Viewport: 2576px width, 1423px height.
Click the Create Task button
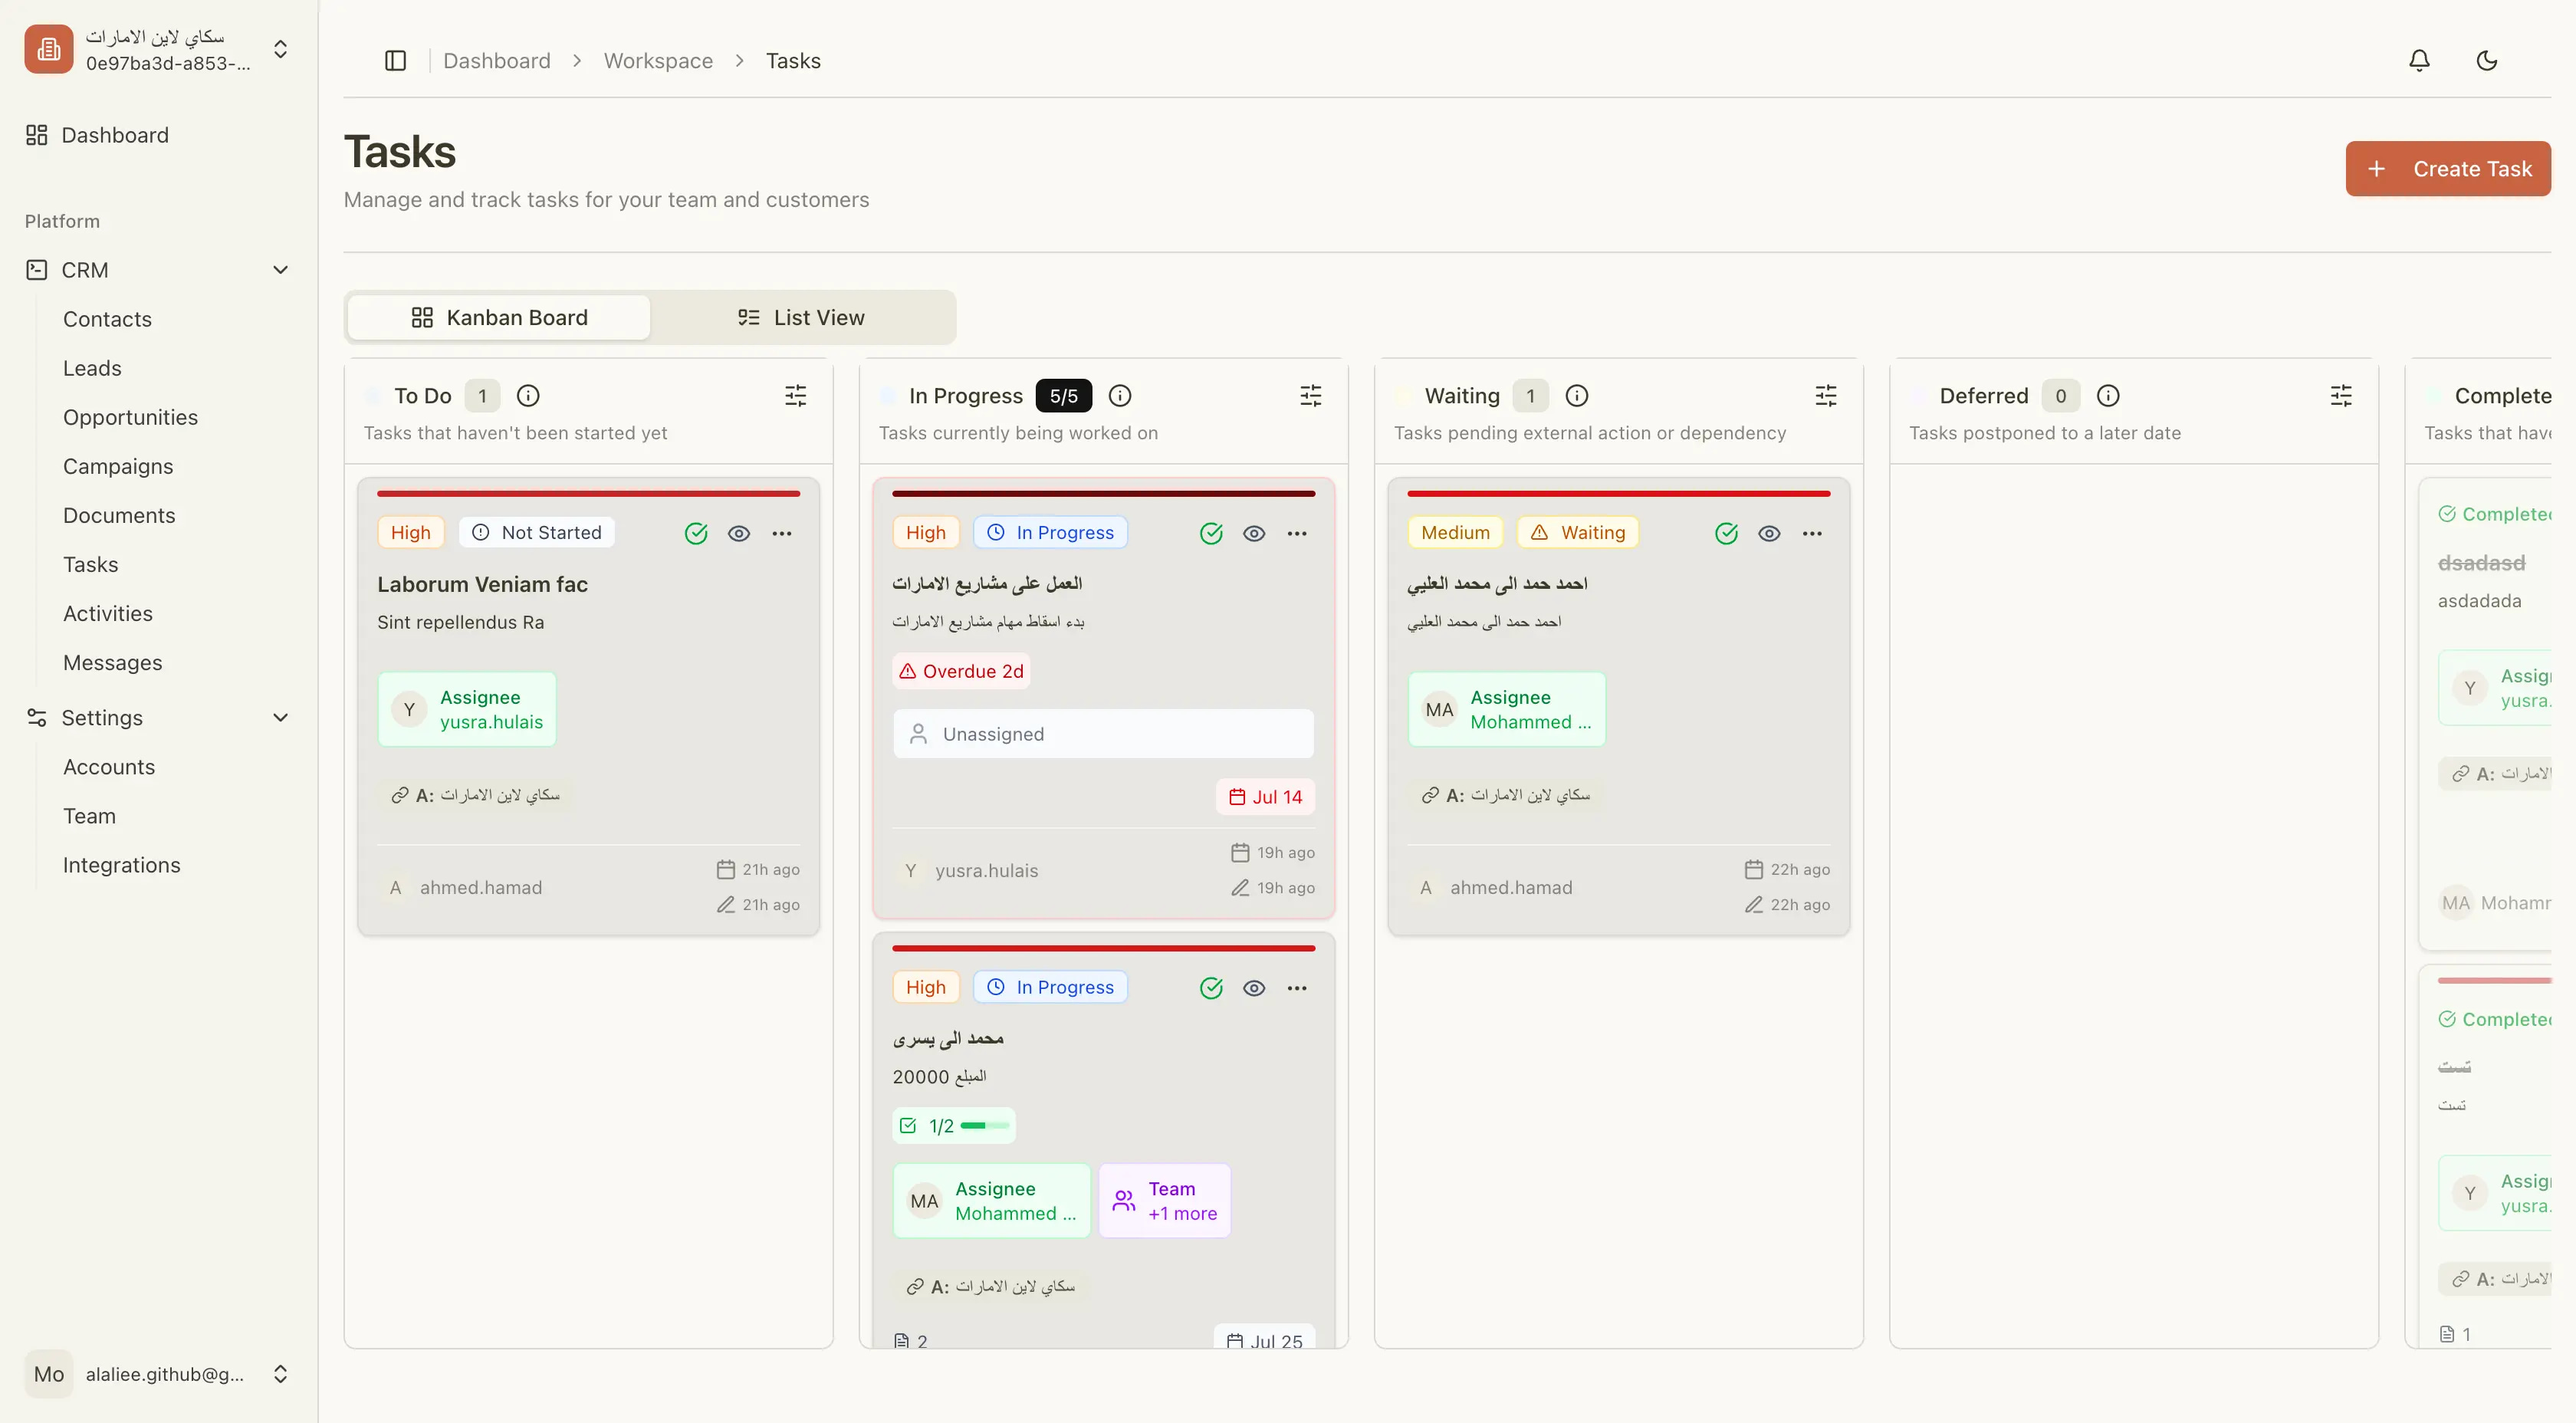(x=2447, y=169)
